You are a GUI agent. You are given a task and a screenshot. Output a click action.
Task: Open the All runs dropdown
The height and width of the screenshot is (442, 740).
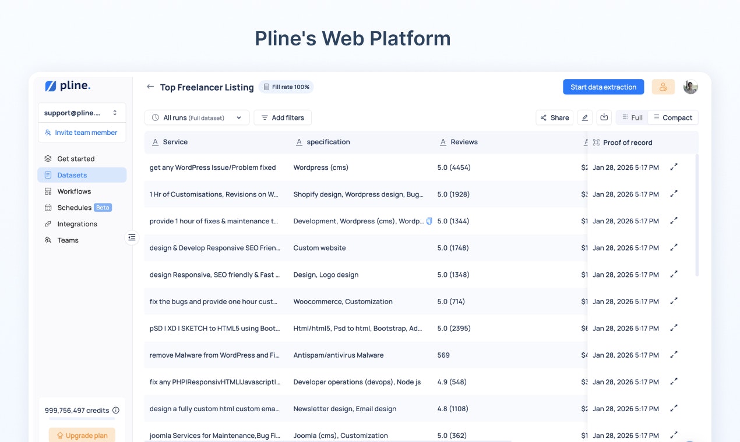point(196,117)
